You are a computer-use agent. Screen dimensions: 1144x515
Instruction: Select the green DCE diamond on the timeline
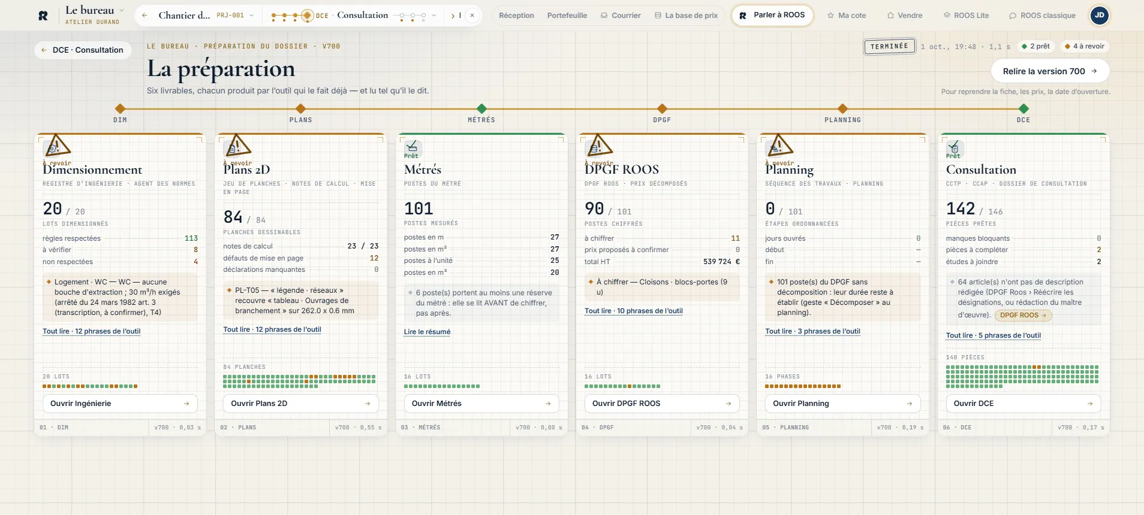[1023, 108]
